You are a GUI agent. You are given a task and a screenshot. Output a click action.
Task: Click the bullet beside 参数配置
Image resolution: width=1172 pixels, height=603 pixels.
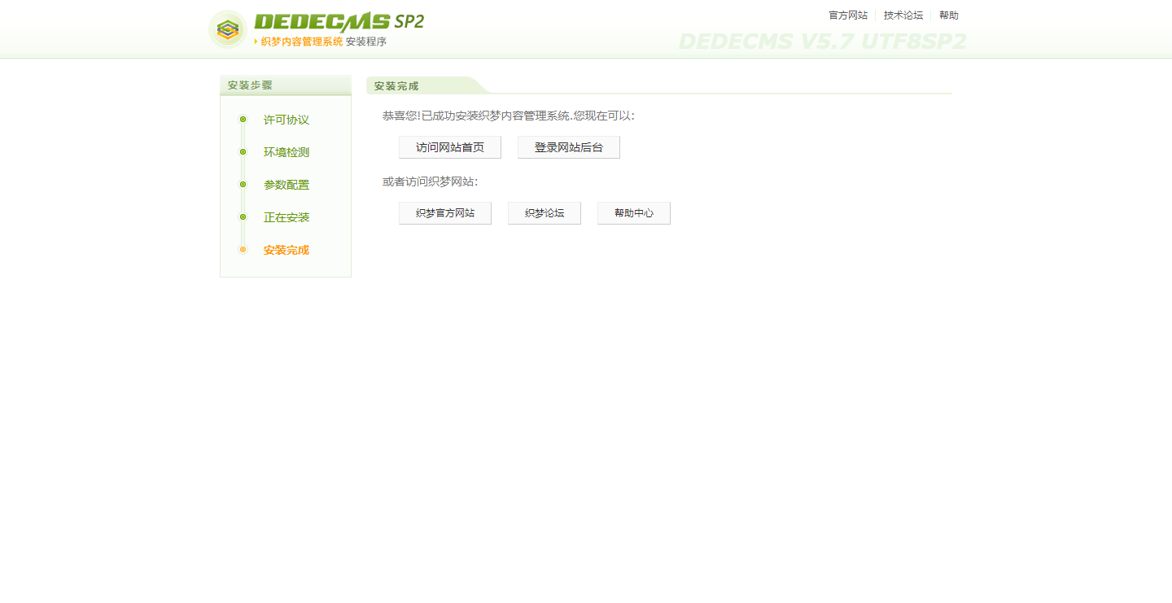coord(243,185)
